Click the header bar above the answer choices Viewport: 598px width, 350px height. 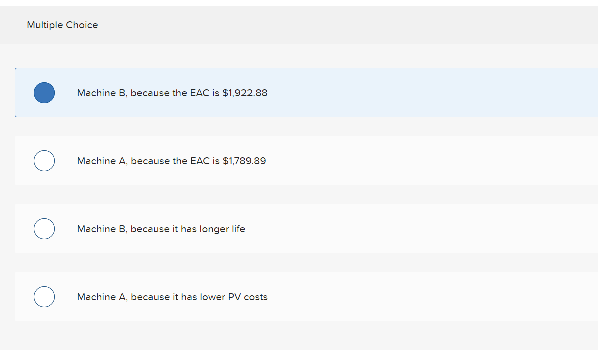pyautogui.click(x=299, y=25)
